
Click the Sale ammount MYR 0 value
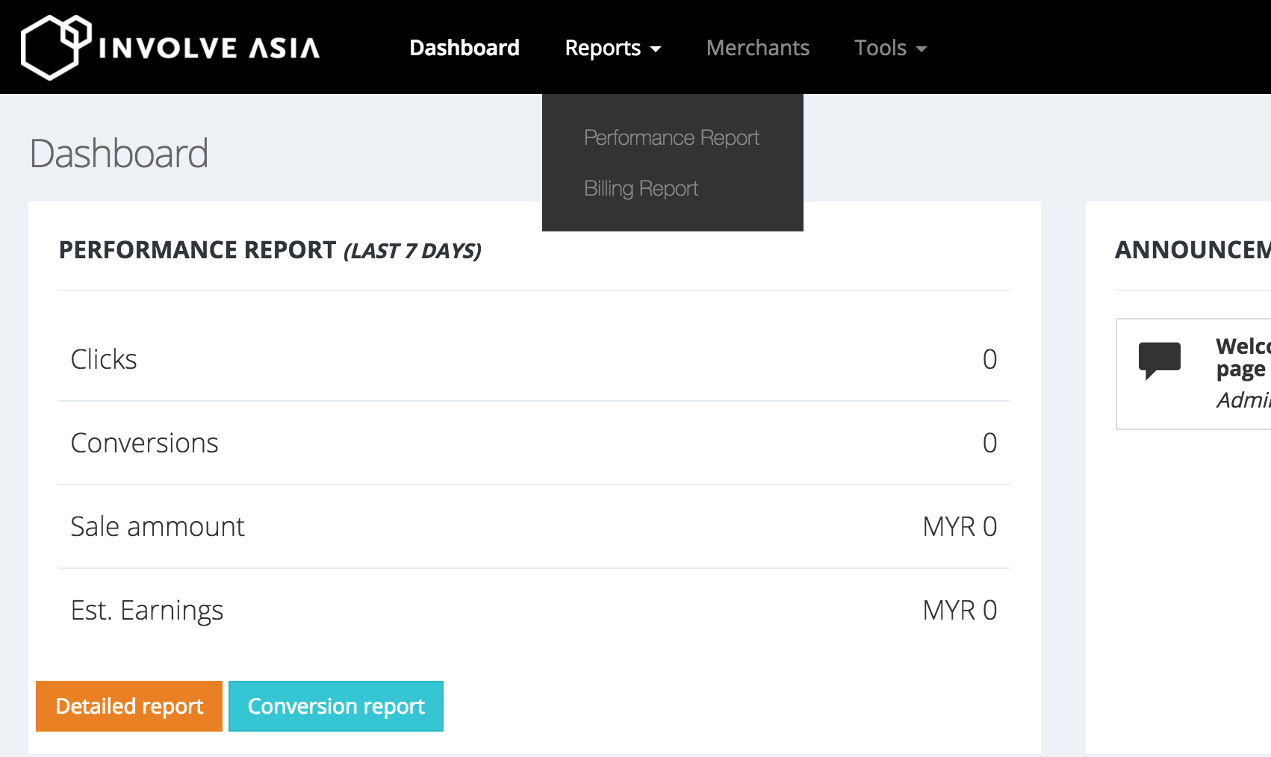pyautogui.click(x=960, y=526)
